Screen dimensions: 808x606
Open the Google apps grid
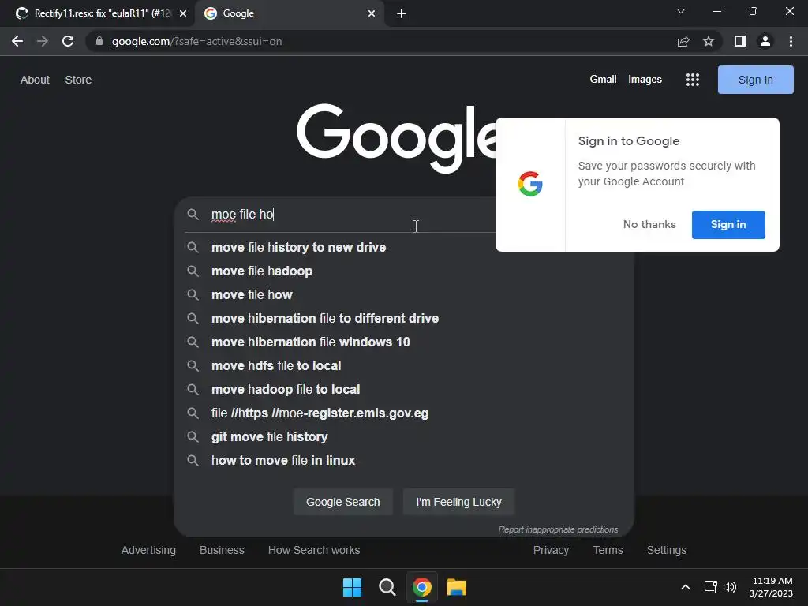693,80
